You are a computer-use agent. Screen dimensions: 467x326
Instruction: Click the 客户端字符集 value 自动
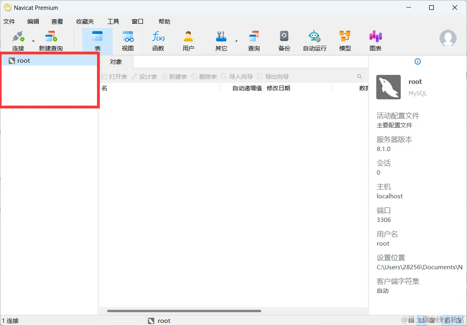(x=383, y=291)
